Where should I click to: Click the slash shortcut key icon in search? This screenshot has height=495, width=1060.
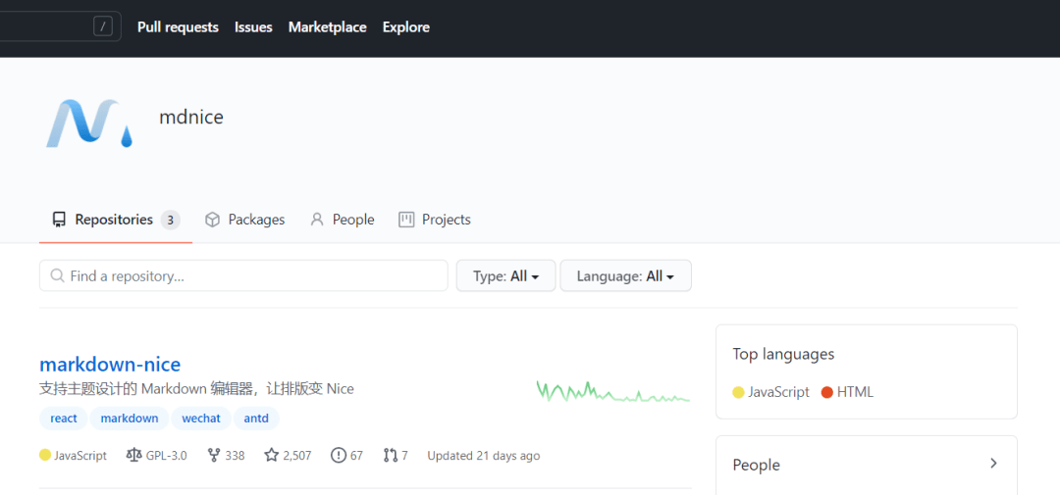click(103, 26)
